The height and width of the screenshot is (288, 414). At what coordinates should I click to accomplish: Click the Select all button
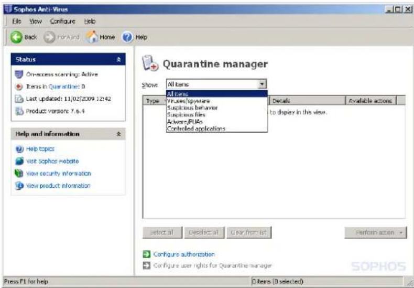click(162, 232)
